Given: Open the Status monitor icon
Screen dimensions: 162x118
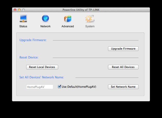Looking at the screenshot, I should 23,19.
